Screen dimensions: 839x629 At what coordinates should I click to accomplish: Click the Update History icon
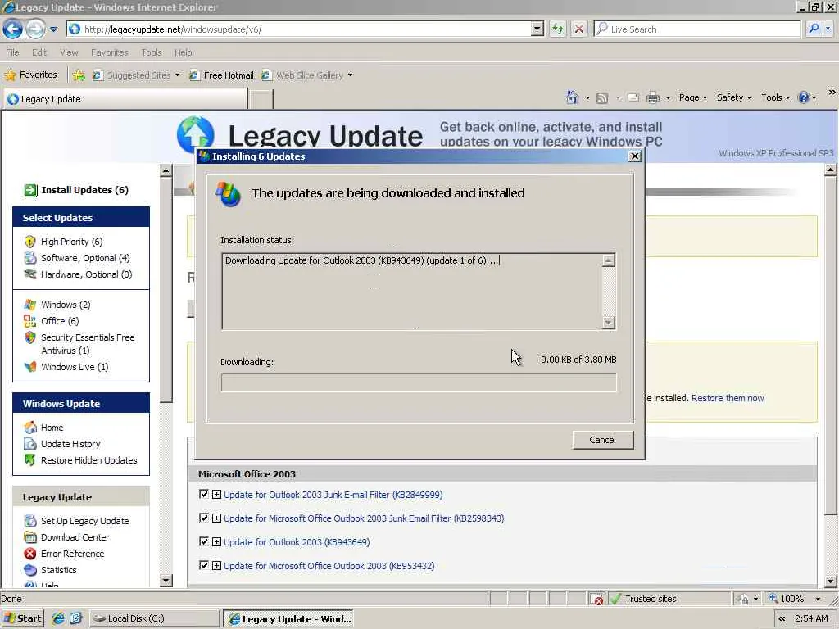[30, 444]
